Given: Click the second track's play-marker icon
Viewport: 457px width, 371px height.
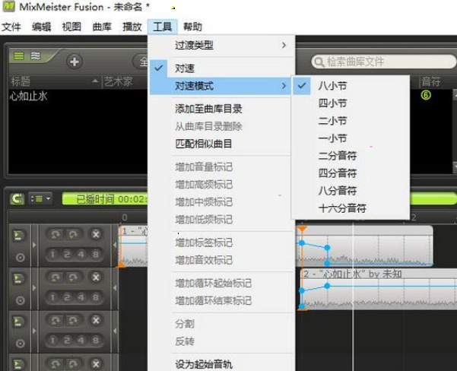Looking at the screenshot, I should tap(18, 278).
